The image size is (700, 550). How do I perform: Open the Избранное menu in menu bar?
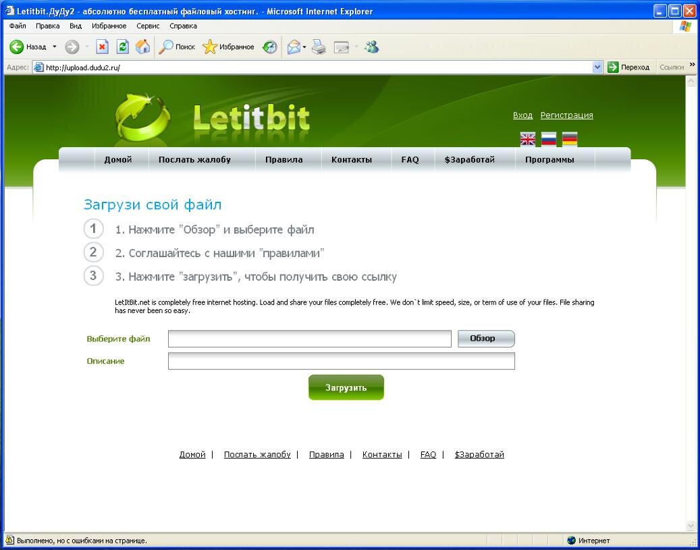(108, 26)
